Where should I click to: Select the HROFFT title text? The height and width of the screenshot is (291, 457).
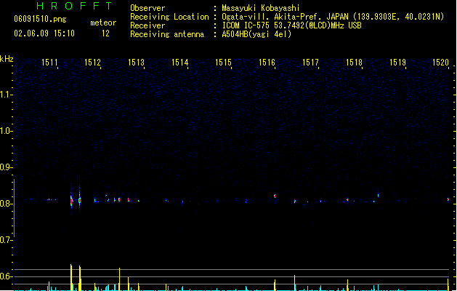click(x=75, y=6)
